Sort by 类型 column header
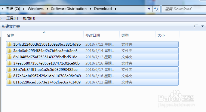 [x=125, y=35]
